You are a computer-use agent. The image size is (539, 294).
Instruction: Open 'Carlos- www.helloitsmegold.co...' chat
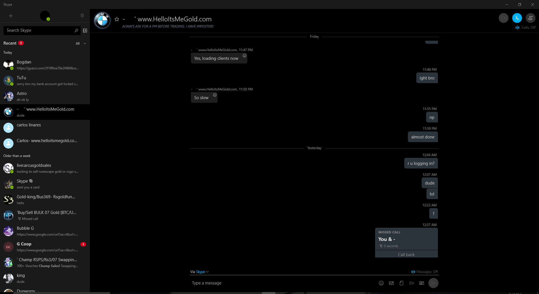(x=45, y=143)
